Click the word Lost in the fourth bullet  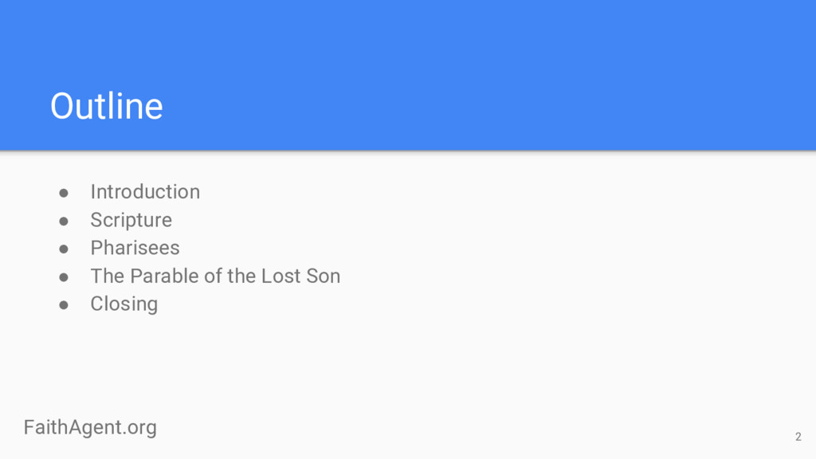point(281,276)
